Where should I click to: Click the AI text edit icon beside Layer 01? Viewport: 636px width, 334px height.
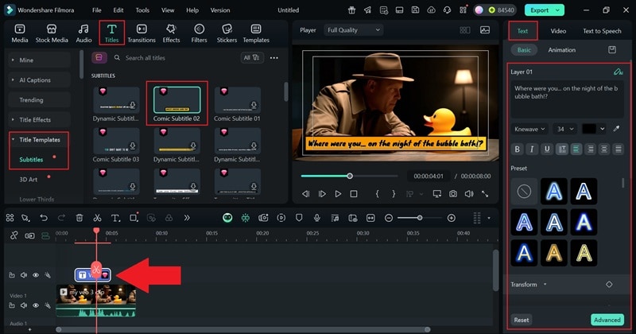click(x=618, y=72)
